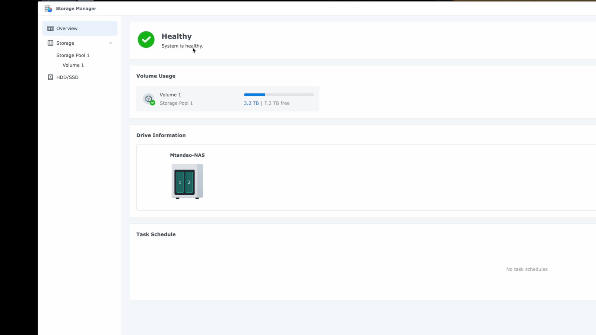Click the Storage section icon in sidebar
596x335 pixels.
50,43
